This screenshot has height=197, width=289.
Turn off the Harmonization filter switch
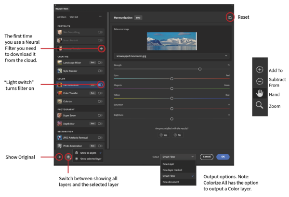click(x=101, y=85)
